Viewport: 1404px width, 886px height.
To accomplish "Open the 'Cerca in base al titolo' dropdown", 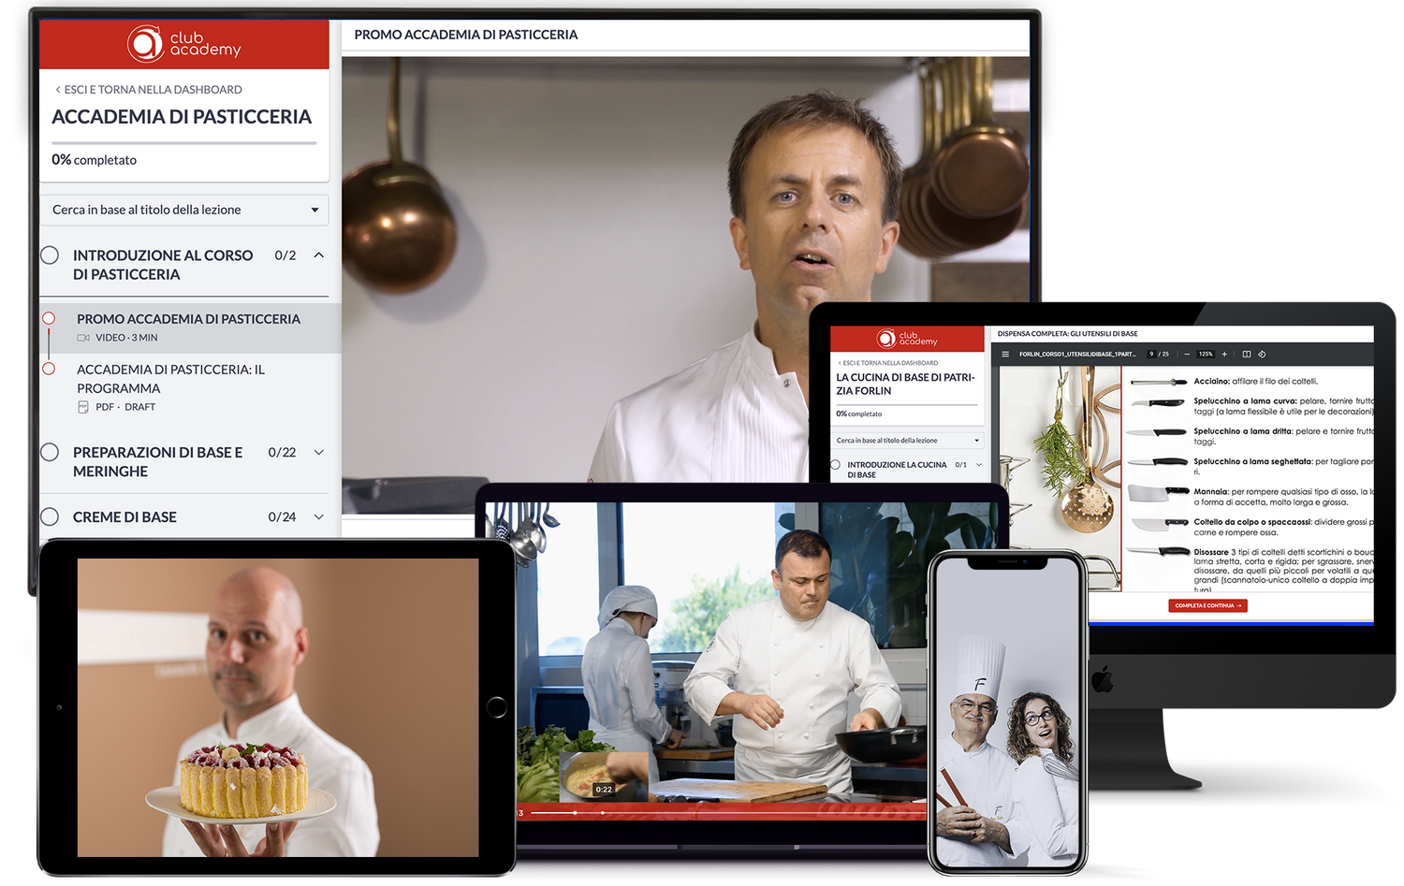I will tap(184, 210).
